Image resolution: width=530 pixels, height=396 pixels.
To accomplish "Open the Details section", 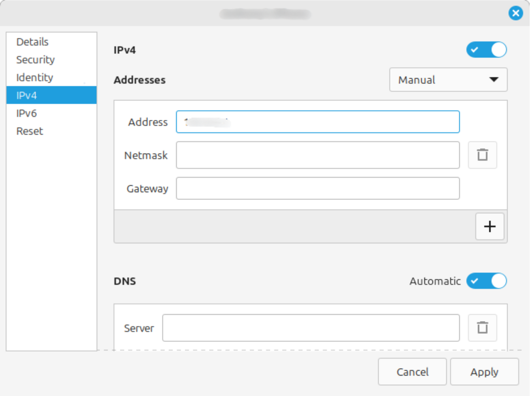I will [51, 41].
